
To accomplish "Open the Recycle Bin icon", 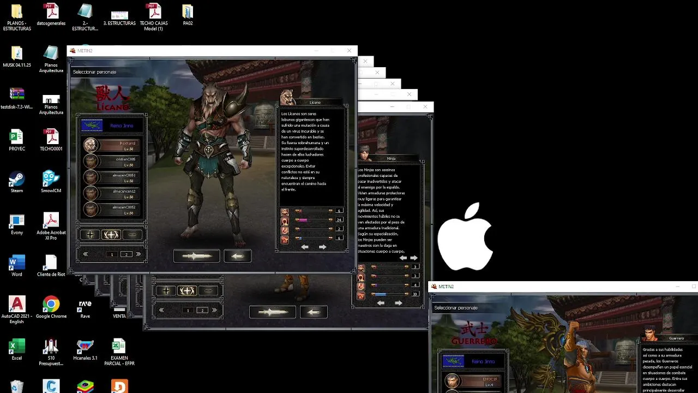I will click(17, 386).
